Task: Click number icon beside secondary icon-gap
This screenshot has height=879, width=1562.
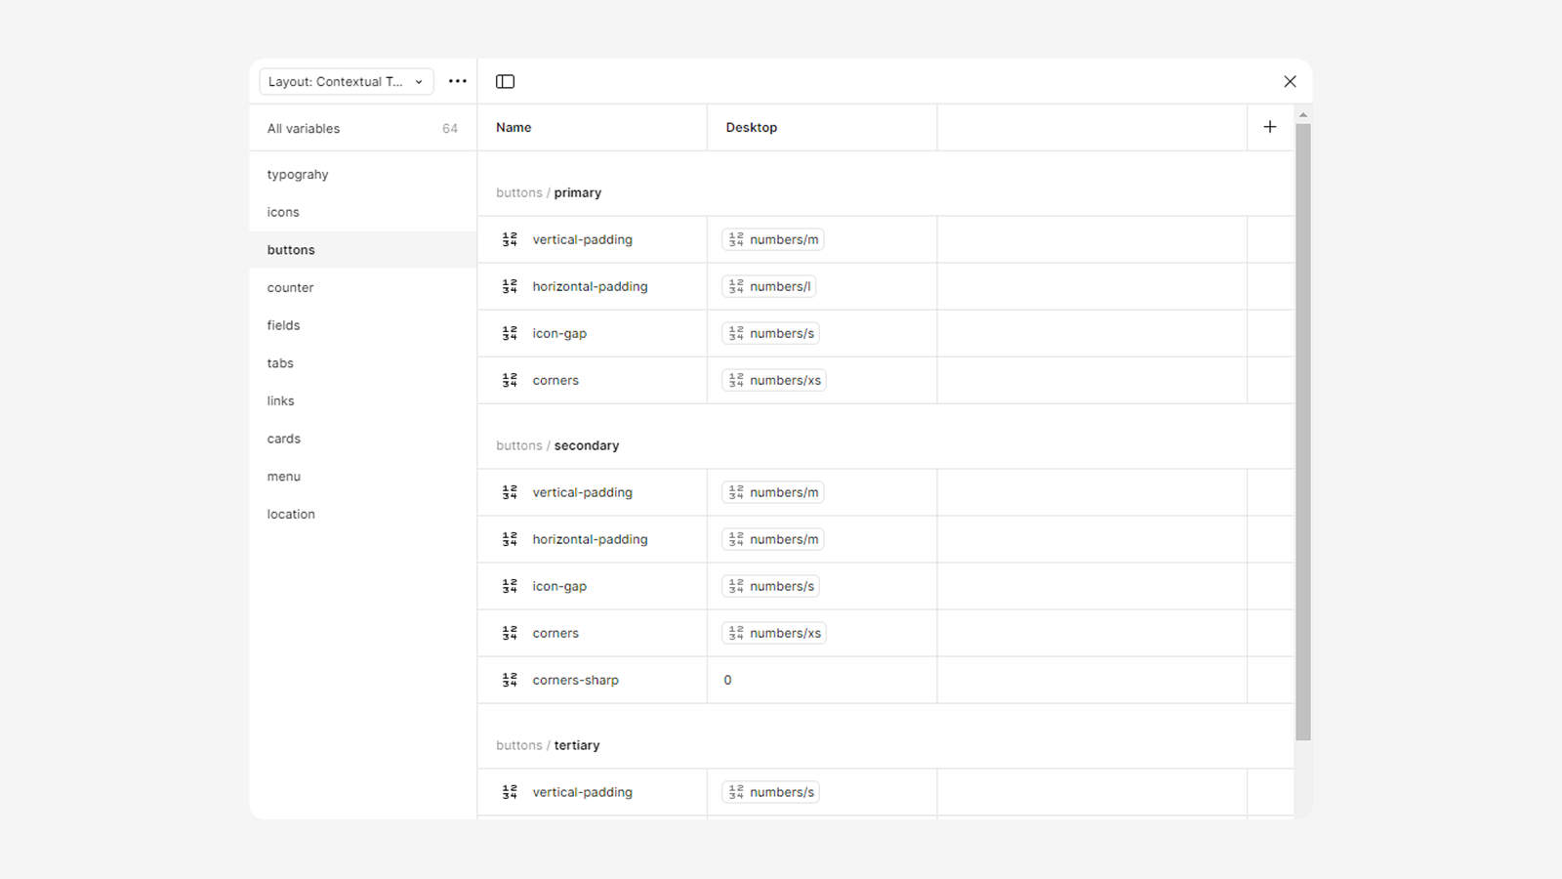Action: click(510, 587)
